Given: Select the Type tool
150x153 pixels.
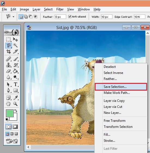Looking at the screenshot, I should [x=15, y=84].
